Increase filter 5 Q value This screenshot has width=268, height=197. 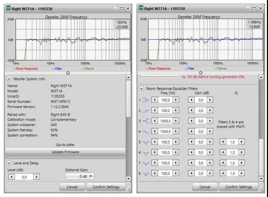(241, 142)
